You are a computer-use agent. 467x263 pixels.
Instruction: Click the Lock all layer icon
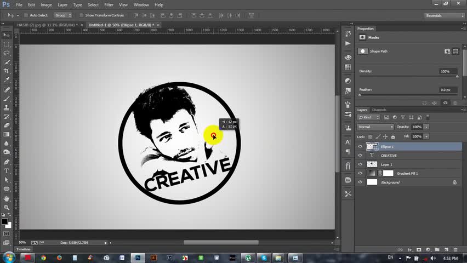click(392, 136)
